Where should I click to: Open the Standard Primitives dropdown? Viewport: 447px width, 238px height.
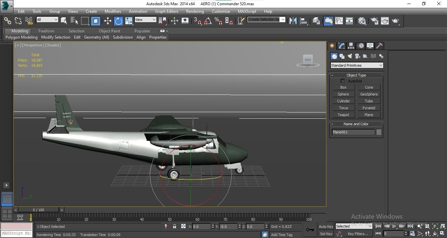click(356, 65)
